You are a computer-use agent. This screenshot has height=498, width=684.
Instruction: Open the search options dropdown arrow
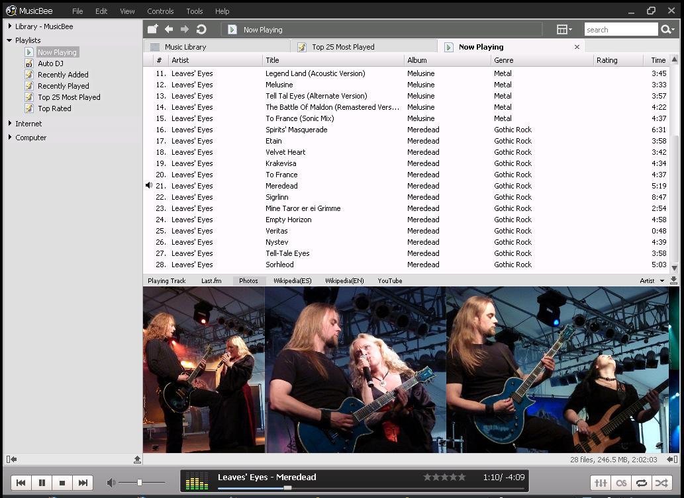point(673,29)
